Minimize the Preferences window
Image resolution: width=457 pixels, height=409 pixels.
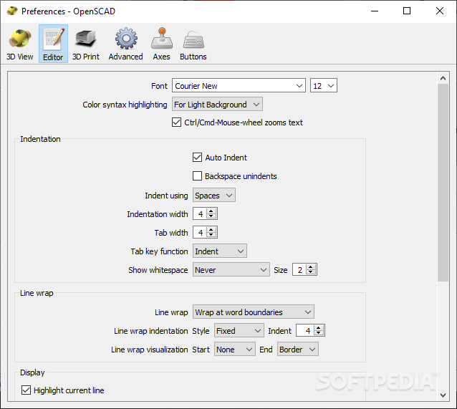[x=375, y=11]
